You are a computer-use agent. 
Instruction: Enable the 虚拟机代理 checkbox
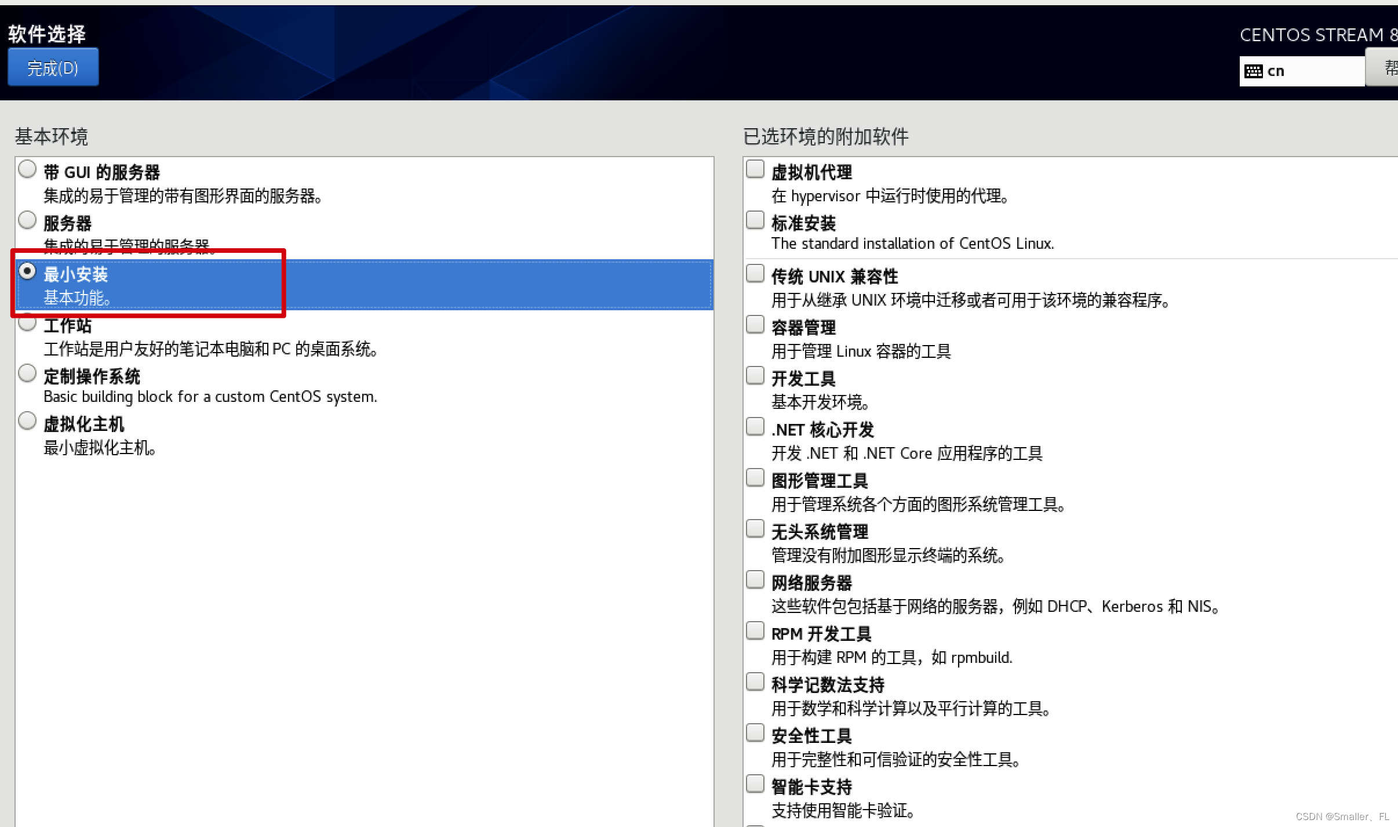point(755,169)
